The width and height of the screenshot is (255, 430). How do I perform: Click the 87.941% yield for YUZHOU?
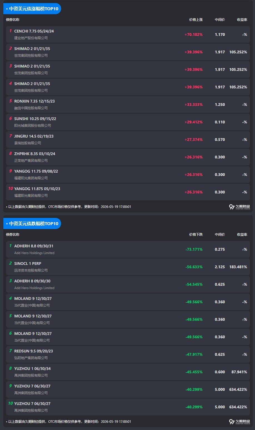(x=239, y=372)
